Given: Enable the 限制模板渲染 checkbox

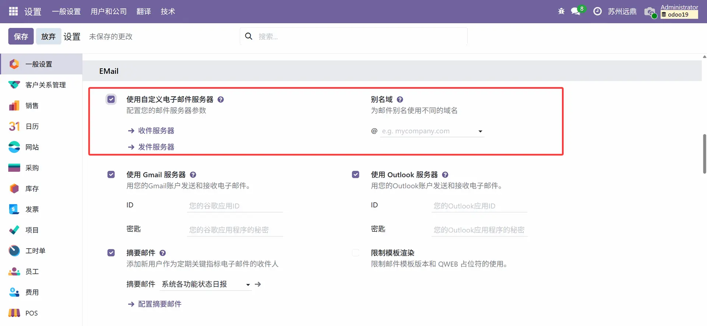Looking at the screenshot, I should tap(355, 253).
